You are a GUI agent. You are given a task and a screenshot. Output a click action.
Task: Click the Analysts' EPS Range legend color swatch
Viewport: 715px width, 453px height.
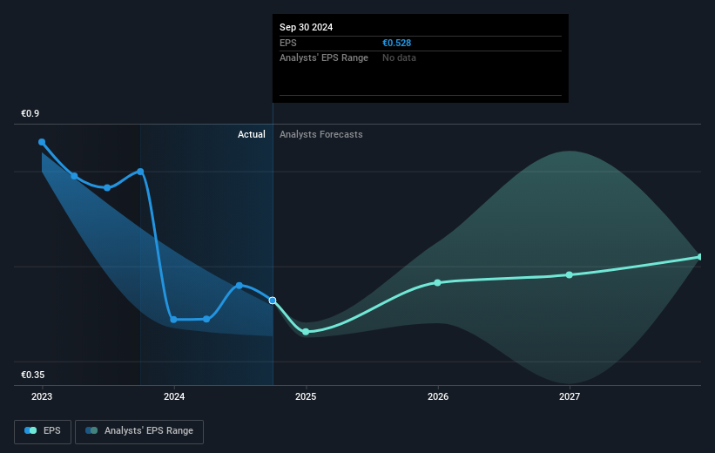click(x=91, y=430)
